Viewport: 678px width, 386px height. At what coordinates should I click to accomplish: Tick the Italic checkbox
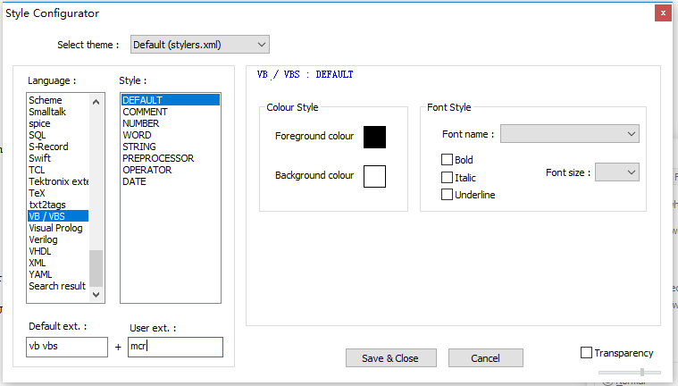(x=448, y=178)
